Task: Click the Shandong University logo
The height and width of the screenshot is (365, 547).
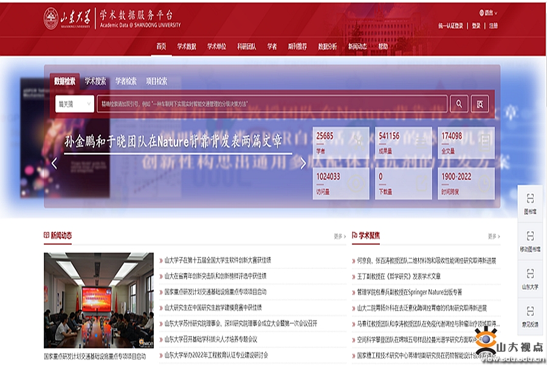Action: (67, 18)
